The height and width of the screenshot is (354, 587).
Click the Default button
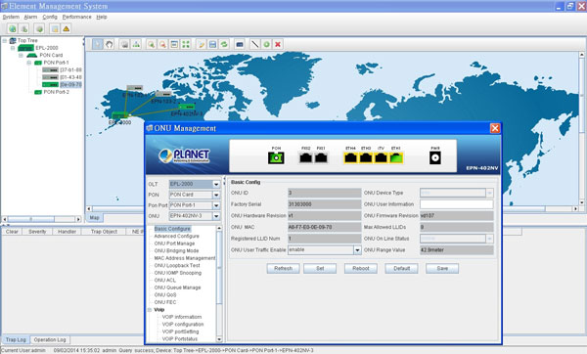point(401,268)
